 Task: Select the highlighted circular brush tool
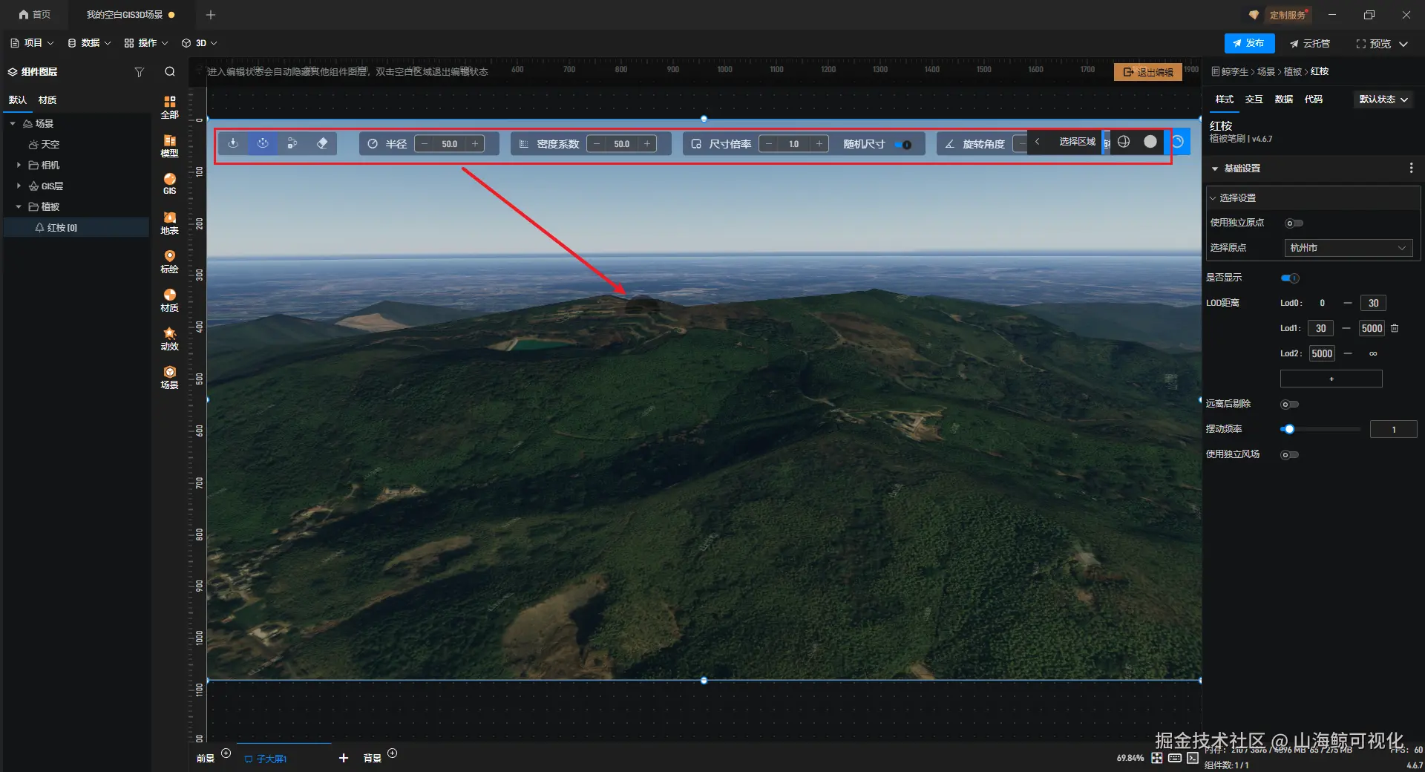[263, 143]
